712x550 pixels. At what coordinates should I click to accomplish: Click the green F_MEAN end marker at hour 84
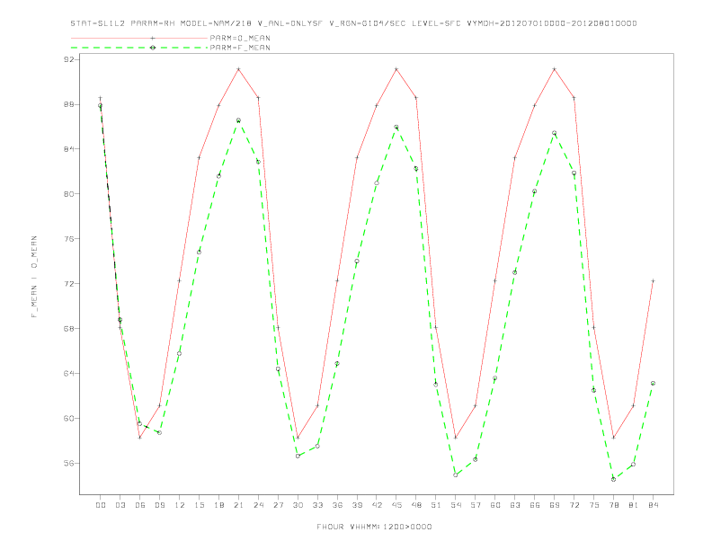pos(653,384)
